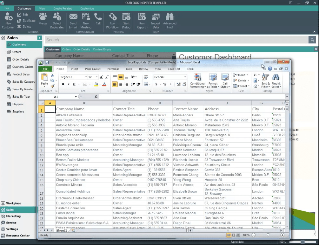This screenshot has width=319, height=245.
Task: Switch to Order Details document tab
Action: click(82, 49)
